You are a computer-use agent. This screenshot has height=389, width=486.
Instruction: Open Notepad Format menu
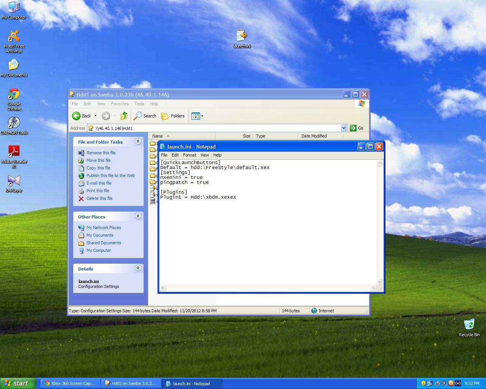pyautogui.click(x=189, y=155)
